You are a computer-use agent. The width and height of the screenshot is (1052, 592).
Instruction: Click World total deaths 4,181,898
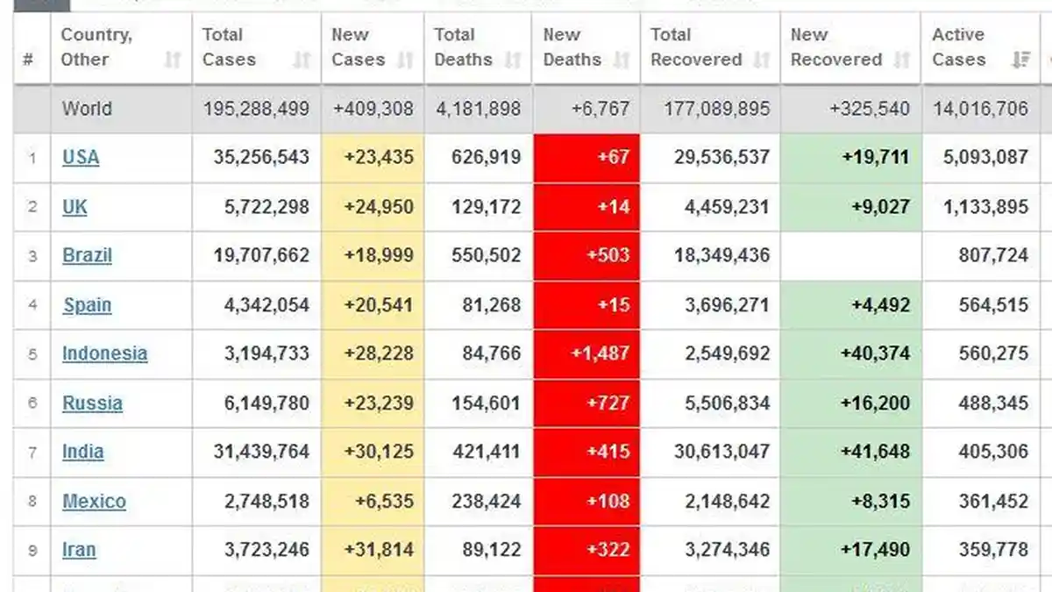[478, 109]
